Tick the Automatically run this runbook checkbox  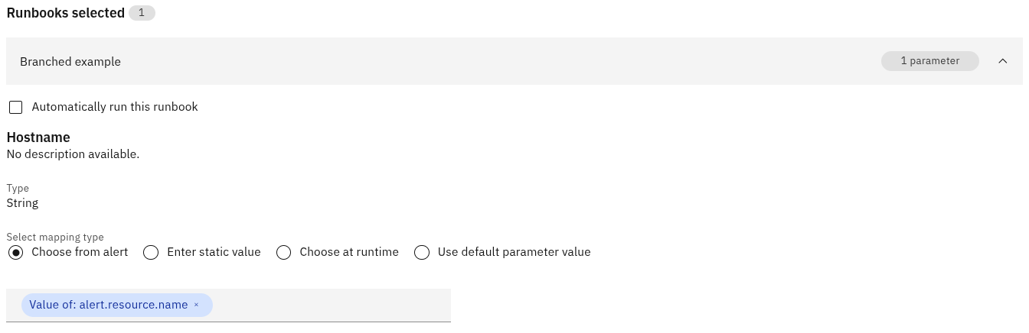coord(15,107)
